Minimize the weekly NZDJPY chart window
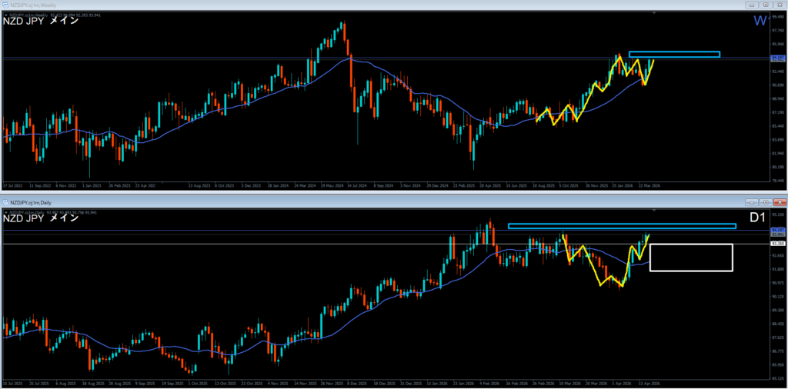 click(752, 5)
